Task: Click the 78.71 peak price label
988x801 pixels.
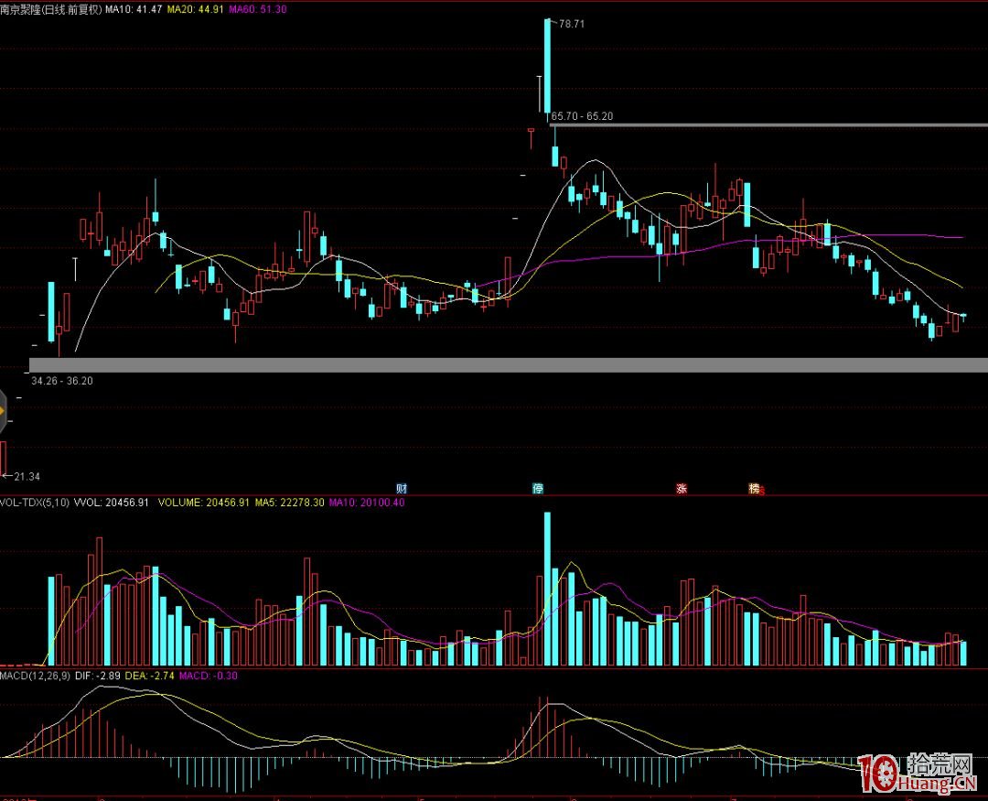Action: [572, 24]
